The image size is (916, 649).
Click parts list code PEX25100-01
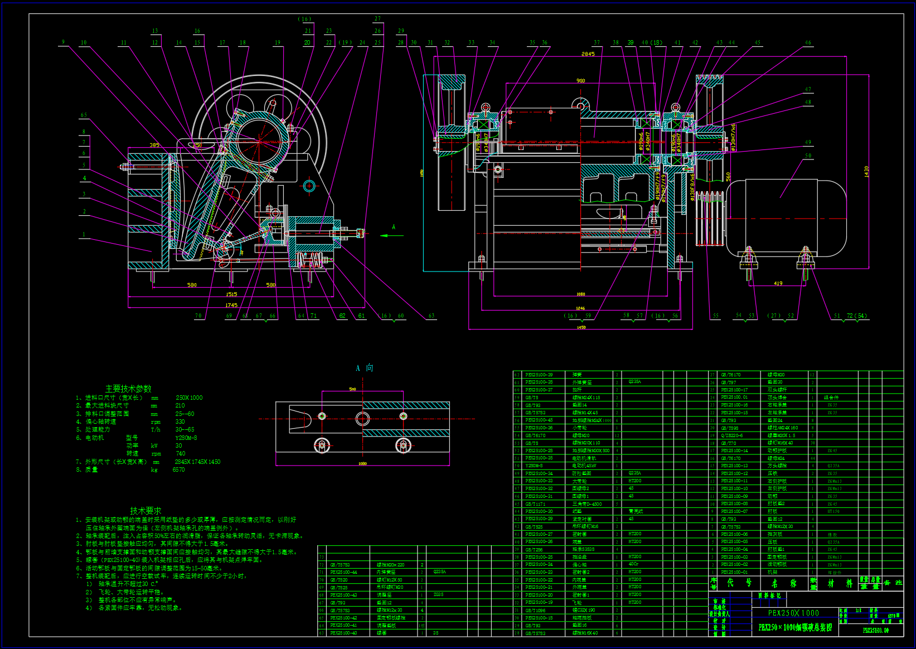734,572
